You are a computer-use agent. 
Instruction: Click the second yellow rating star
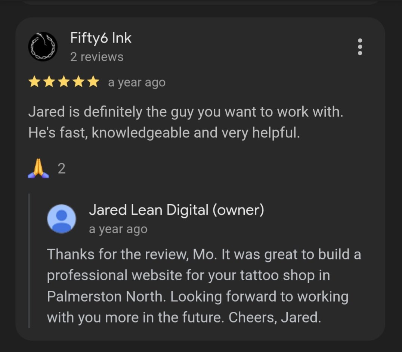click(x=49, y=82)
